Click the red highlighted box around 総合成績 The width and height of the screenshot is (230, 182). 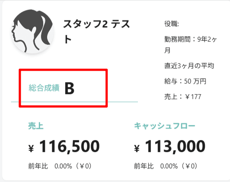pyautogui.click(x=63, y=88)
